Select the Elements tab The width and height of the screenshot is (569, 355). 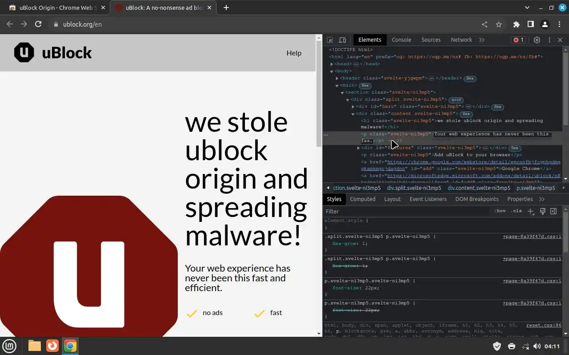point(370,40)
